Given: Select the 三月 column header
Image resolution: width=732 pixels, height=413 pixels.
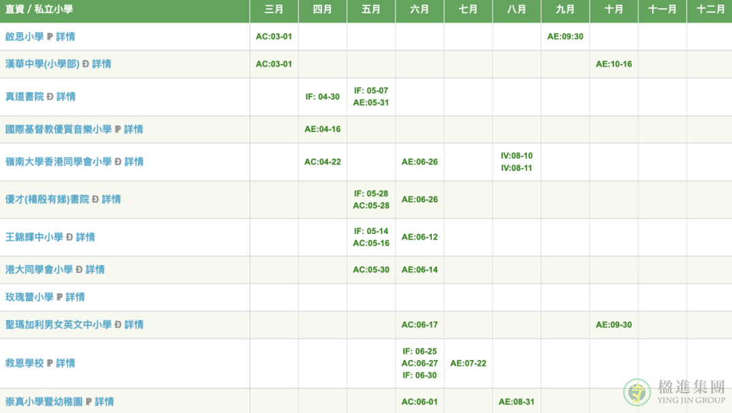Looking at the screenshot, I should click(x=274, y=10).
